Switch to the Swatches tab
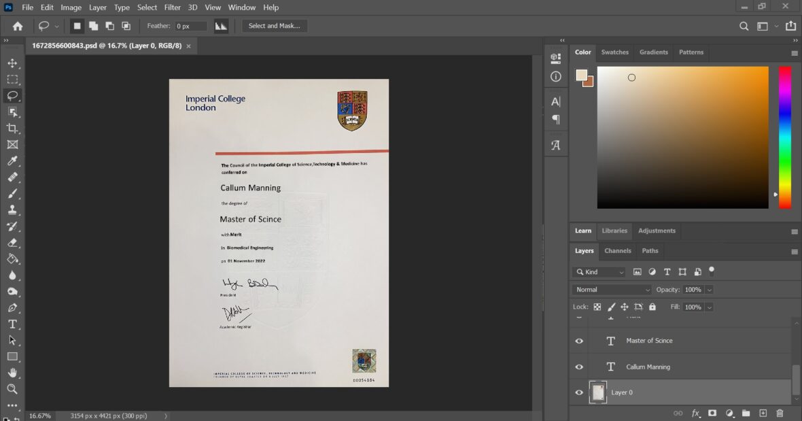Screen dimensions: 802x421 click(615, 52)
